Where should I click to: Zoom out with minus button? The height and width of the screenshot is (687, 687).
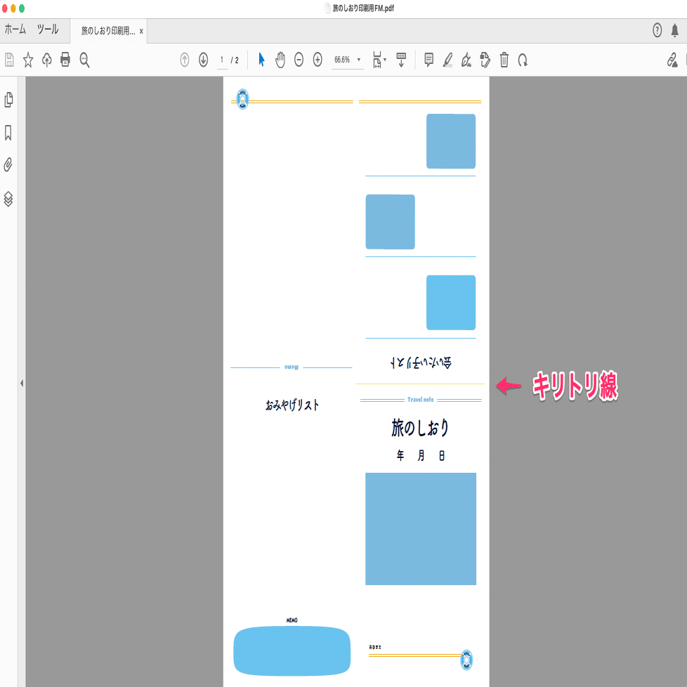tap(299, 60)
